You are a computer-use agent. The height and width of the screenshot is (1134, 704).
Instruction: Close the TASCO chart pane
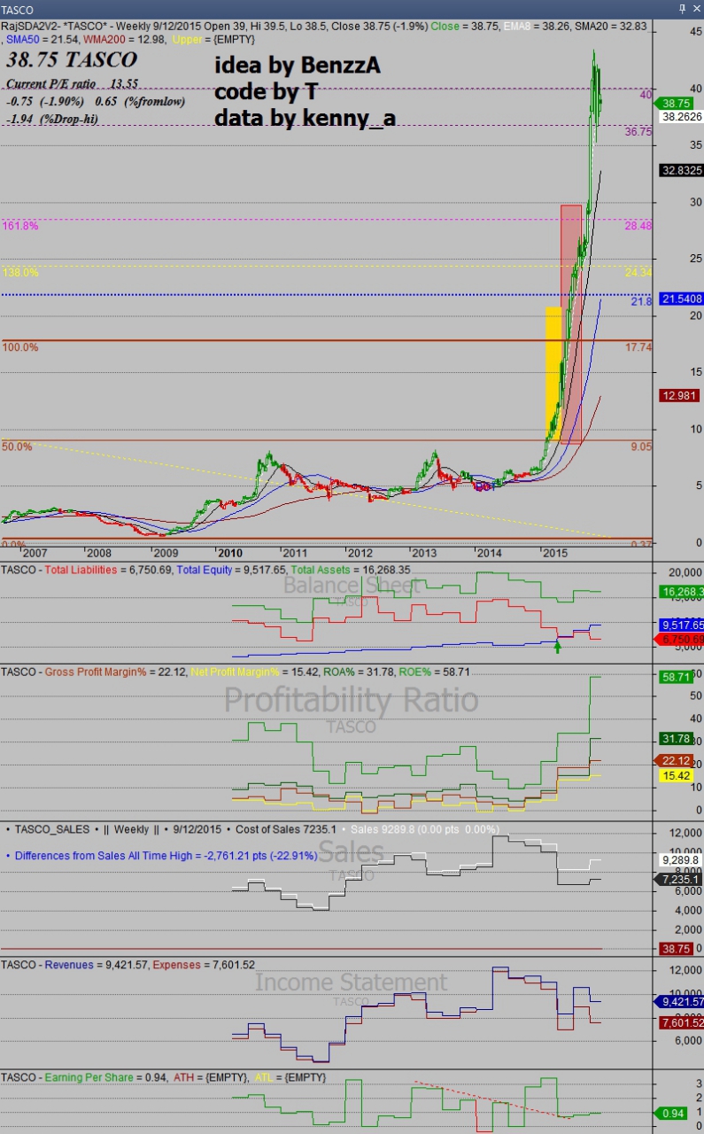pos(695,8)
